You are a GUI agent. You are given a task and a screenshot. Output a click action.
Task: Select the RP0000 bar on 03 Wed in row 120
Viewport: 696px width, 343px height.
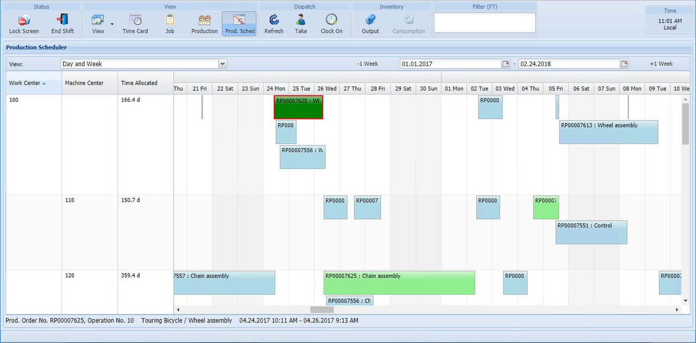pyautogui.click(x=515, y=283)
